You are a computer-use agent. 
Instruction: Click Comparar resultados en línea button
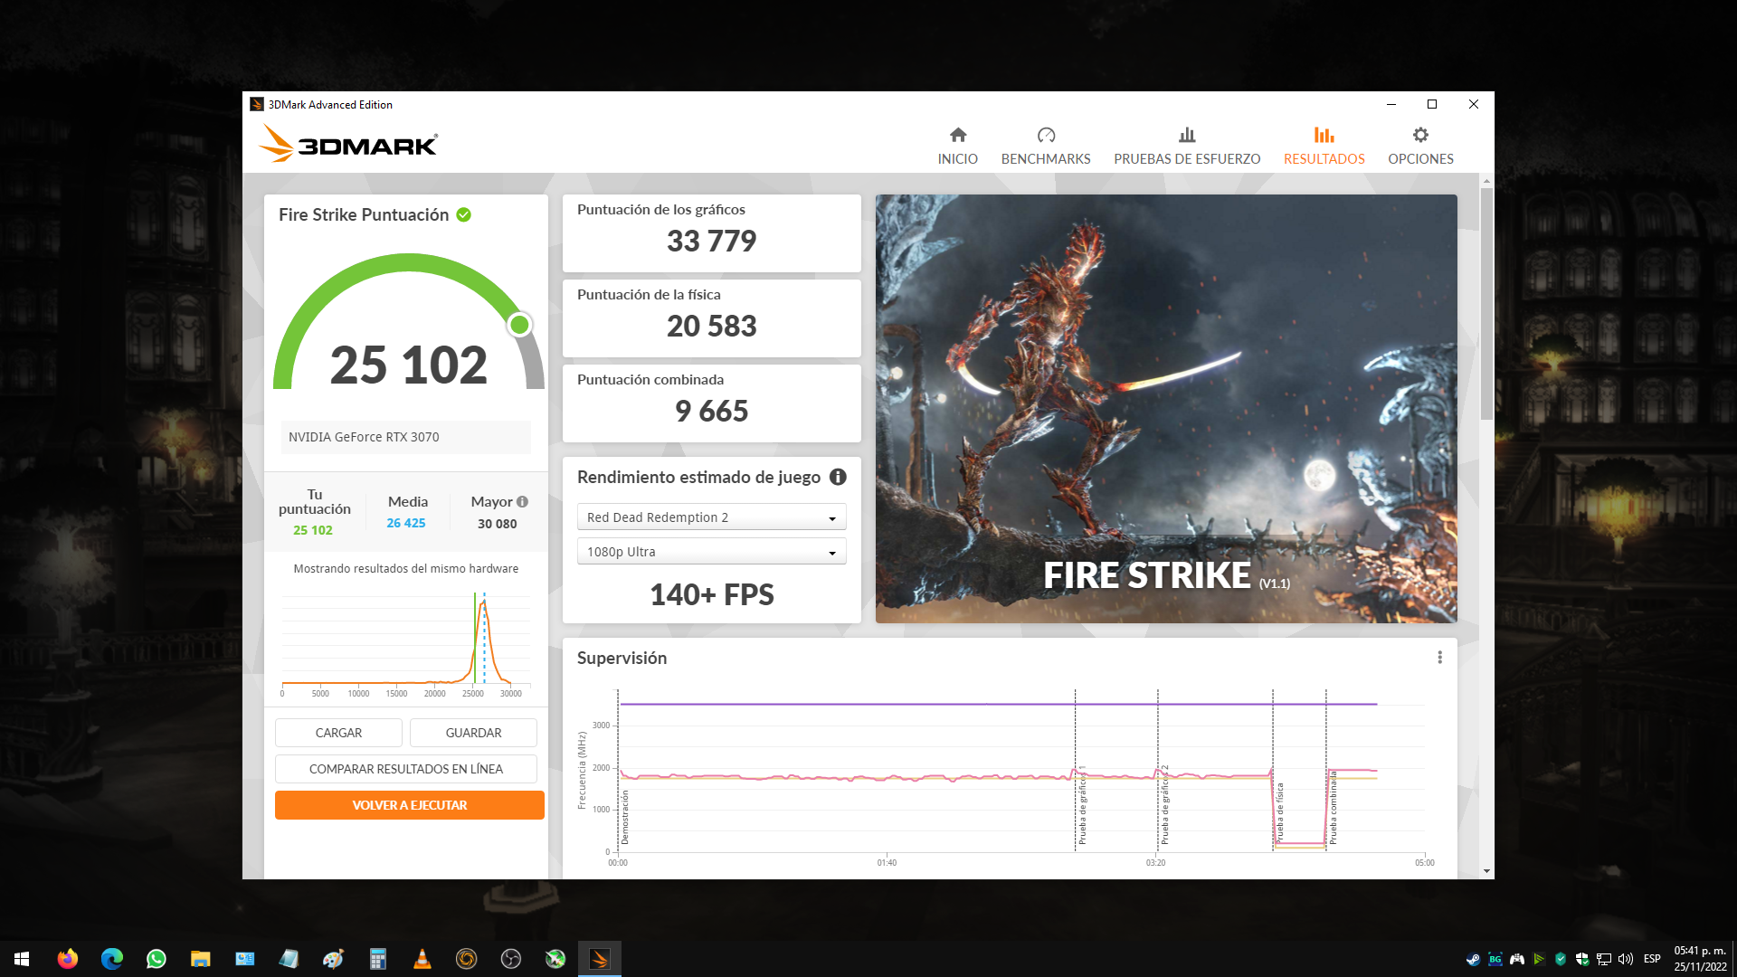(405, 769)
